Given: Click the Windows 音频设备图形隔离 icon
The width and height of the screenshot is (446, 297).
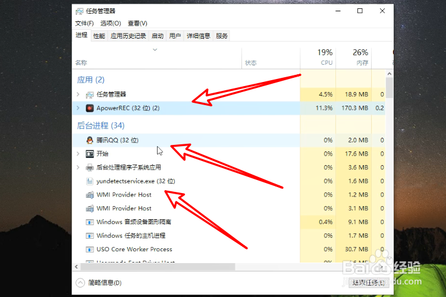Looking at the screenshot, I should click(90, 222).
